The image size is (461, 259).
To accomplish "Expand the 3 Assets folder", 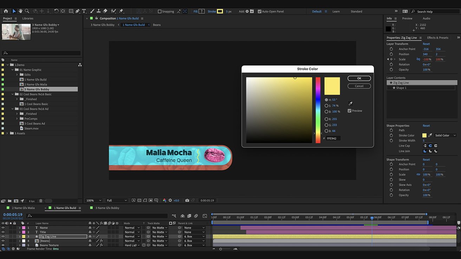I will tap(7, 133).
